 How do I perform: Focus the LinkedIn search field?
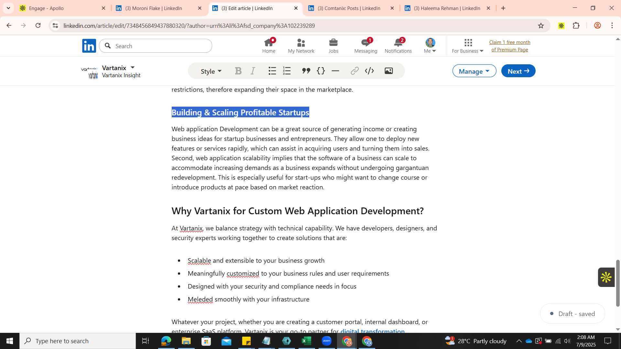point(156,46)
